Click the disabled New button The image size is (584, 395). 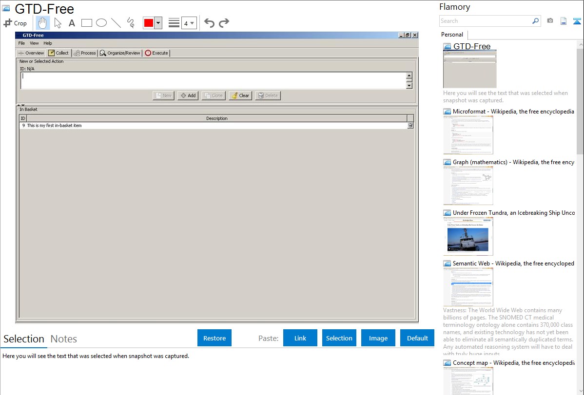pos(163,95)
